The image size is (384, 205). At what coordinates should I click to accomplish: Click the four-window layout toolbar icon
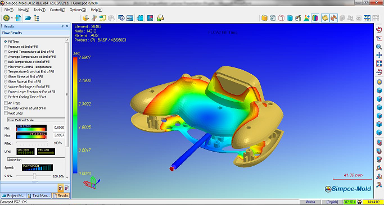(367, 18)
